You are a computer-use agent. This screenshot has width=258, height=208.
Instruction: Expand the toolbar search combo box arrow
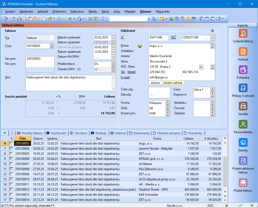pyautogui.click(x=149, y=19)
